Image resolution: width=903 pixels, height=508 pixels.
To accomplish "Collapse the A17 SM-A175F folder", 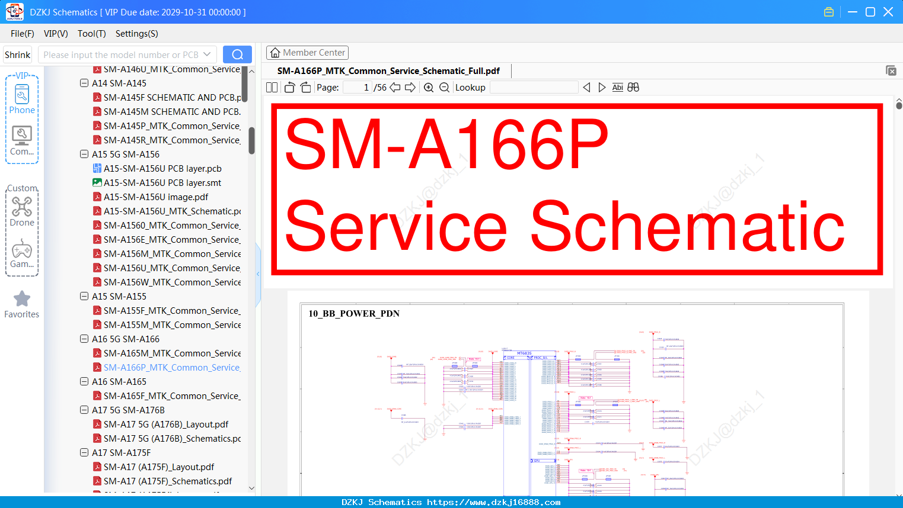I will [84, 453].
